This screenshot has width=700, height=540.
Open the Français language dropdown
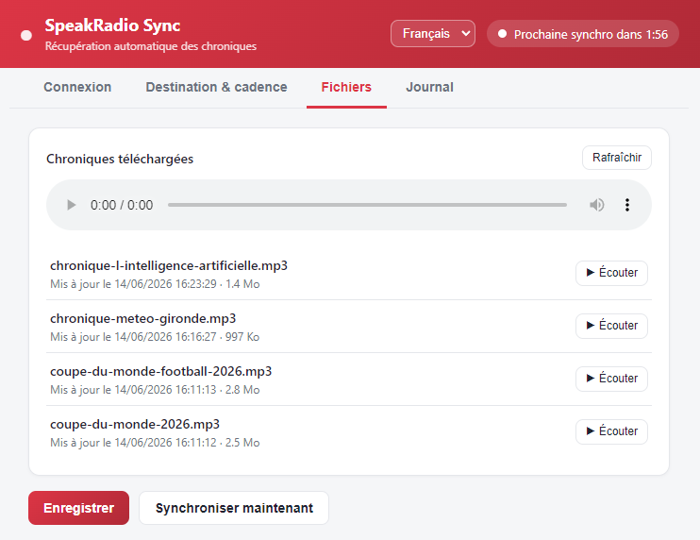[x=433, y=33]
